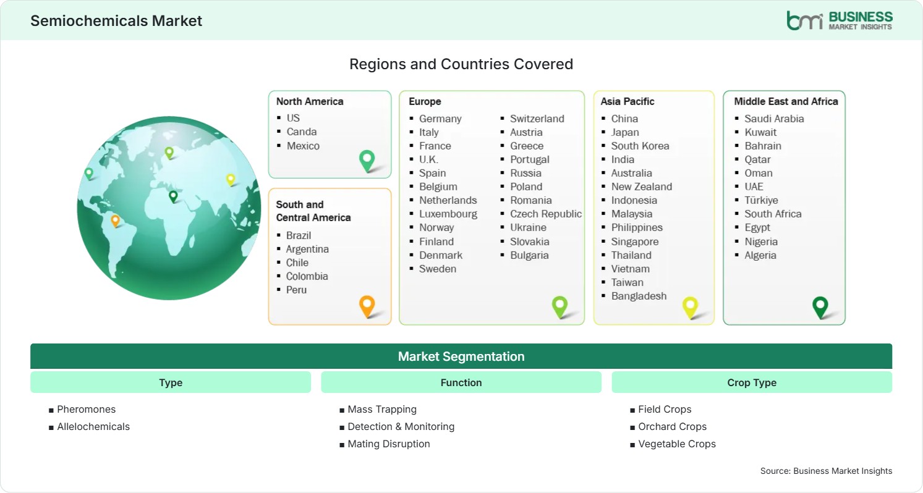Click the South and Central America heading
Screen dimensions: 923x493
313,211
